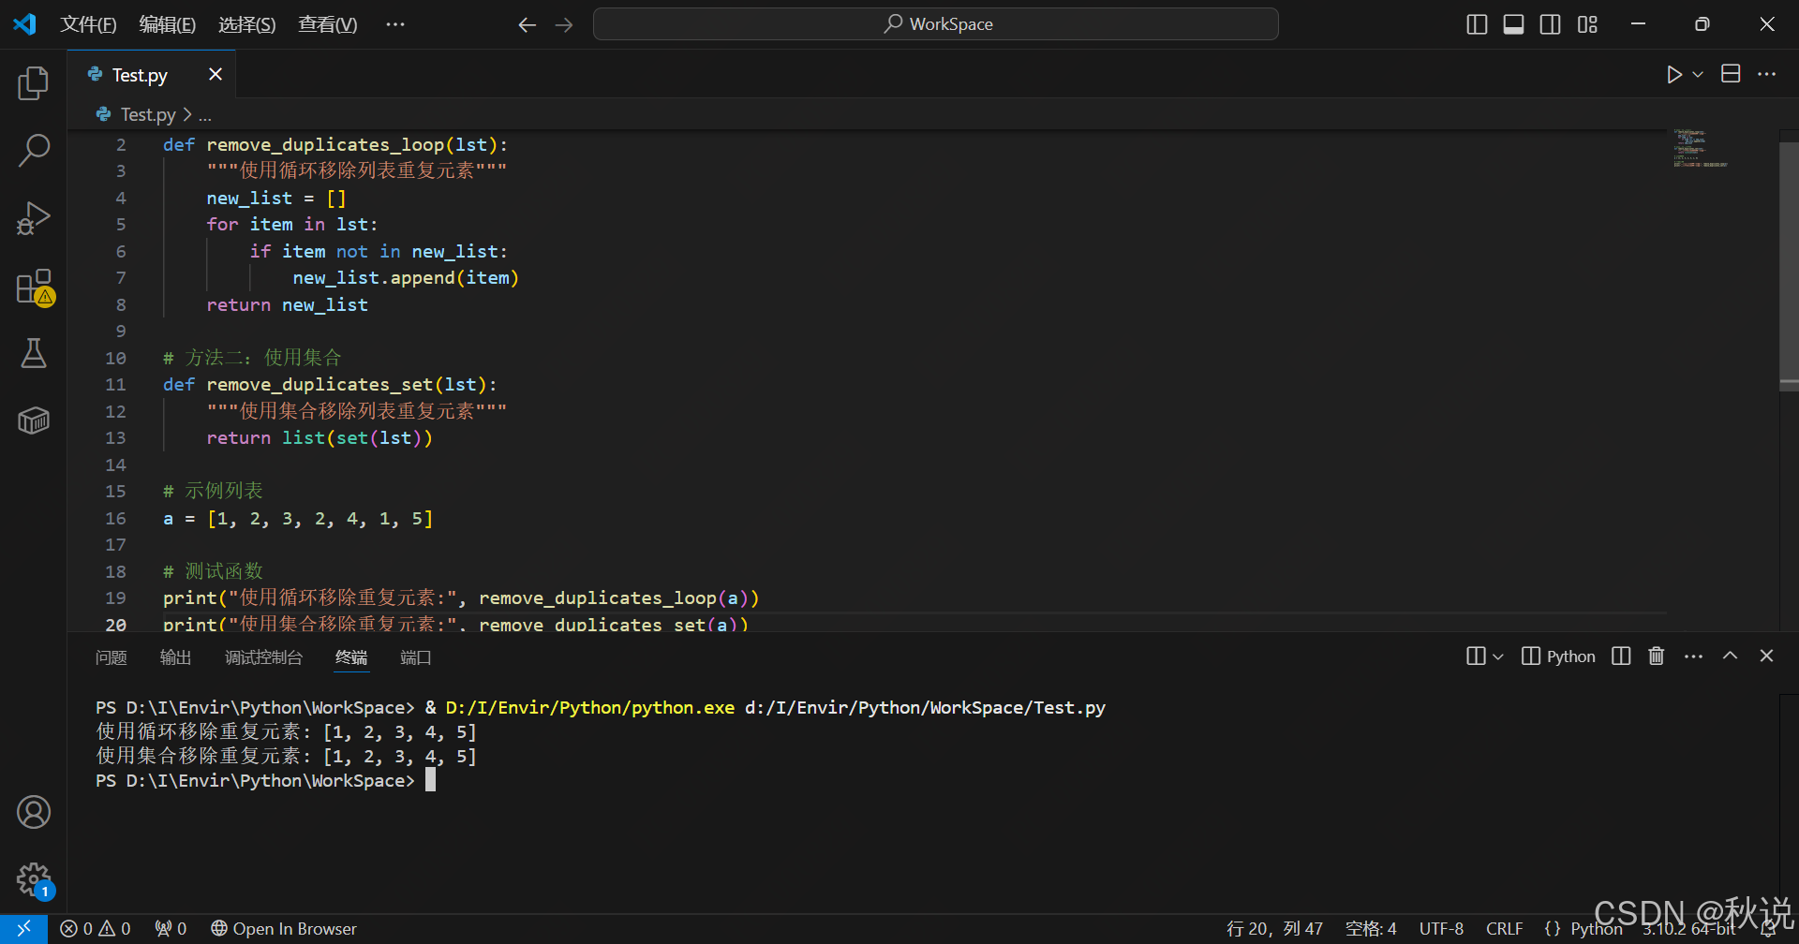Screen dimensions: 1799x944
Task: Click Open In Browser in status bar
Action: pyautogui.click(x=284, y=929)
